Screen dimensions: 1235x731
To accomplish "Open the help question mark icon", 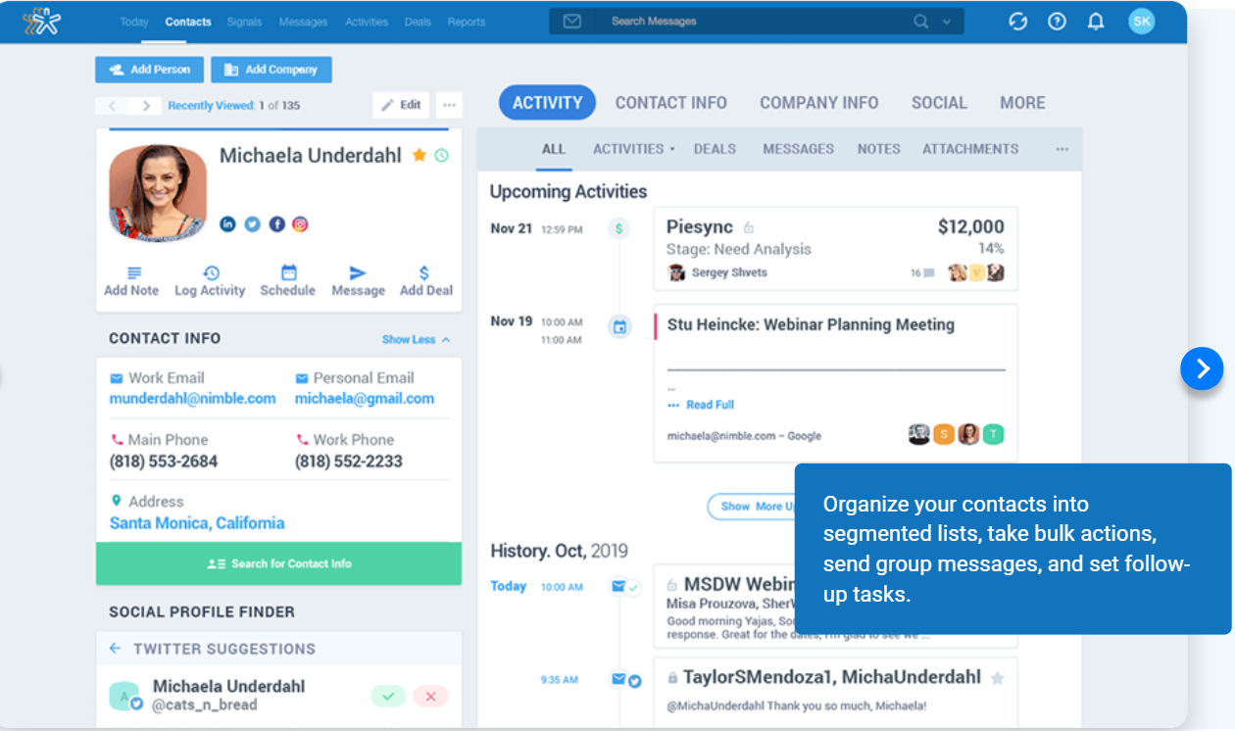I will tap(1057, 22).
